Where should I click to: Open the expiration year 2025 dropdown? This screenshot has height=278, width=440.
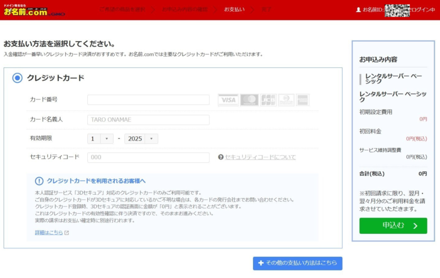[141, 139]
